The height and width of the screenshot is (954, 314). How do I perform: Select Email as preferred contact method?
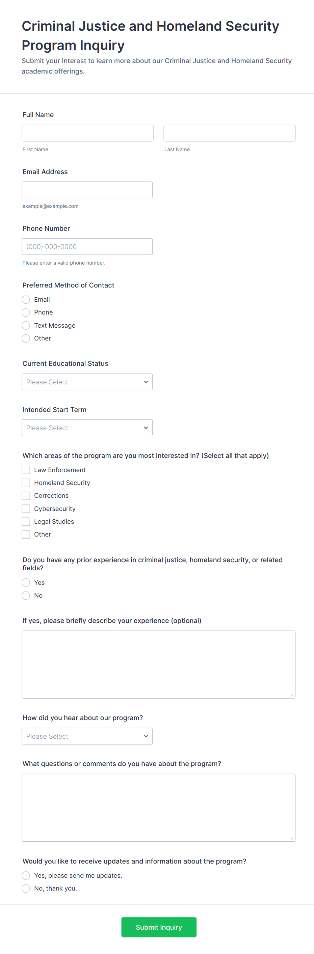pos(26,299)
